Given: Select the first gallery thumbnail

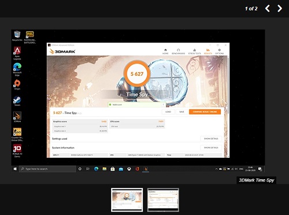Looking at the screenshot, I should (x=127, y=200).
